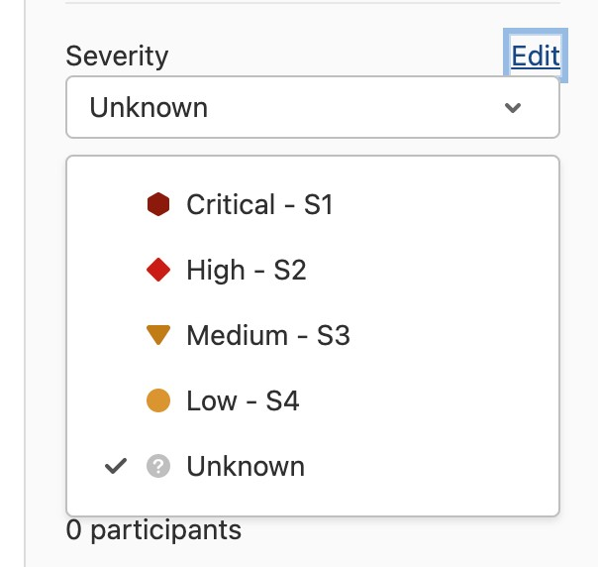Click the red diamond High severity icon
The height and width of the screenshot is (567, 598).
pos(158,271)
